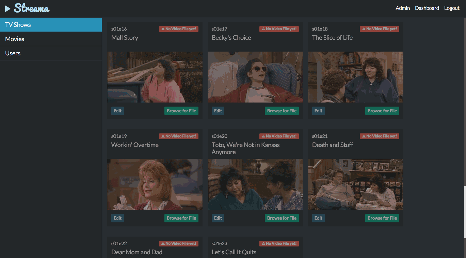Browse for File for Death and Stuff
The height and width of the screenshot is (258, 466).
382,218
